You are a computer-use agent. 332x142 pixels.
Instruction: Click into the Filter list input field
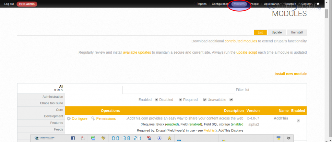point(179,90)
